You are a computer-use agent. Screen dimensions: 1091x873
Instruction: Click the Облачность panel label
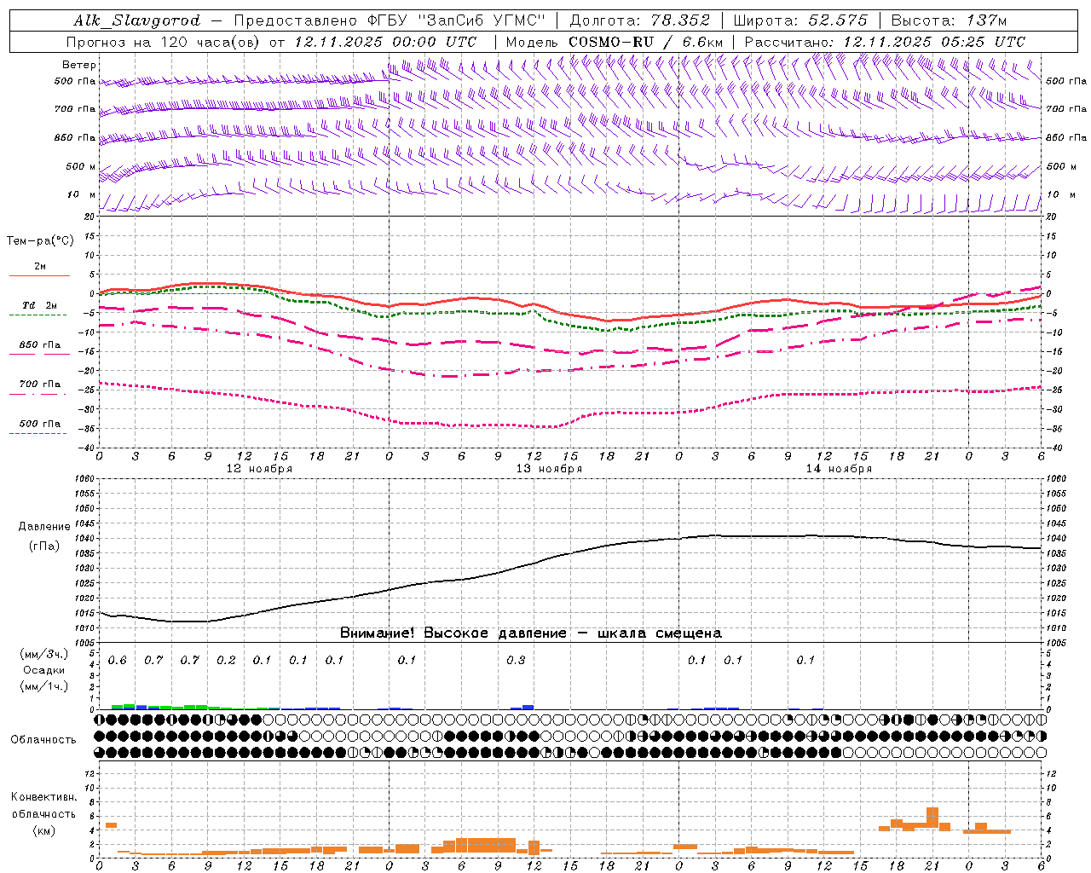coord(43,739)
